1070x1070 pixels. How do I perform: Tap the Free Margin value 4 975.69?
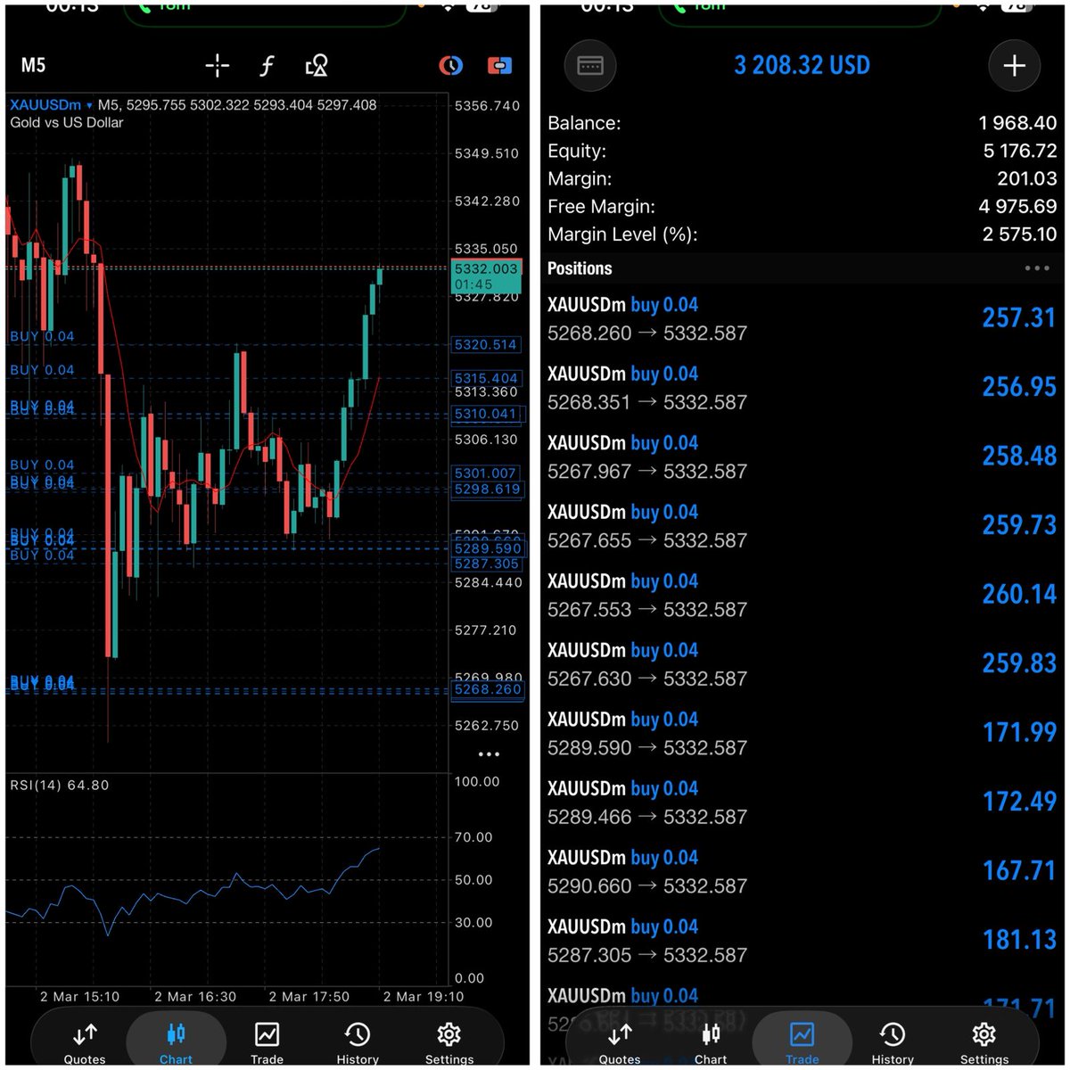pos(1017,207)
